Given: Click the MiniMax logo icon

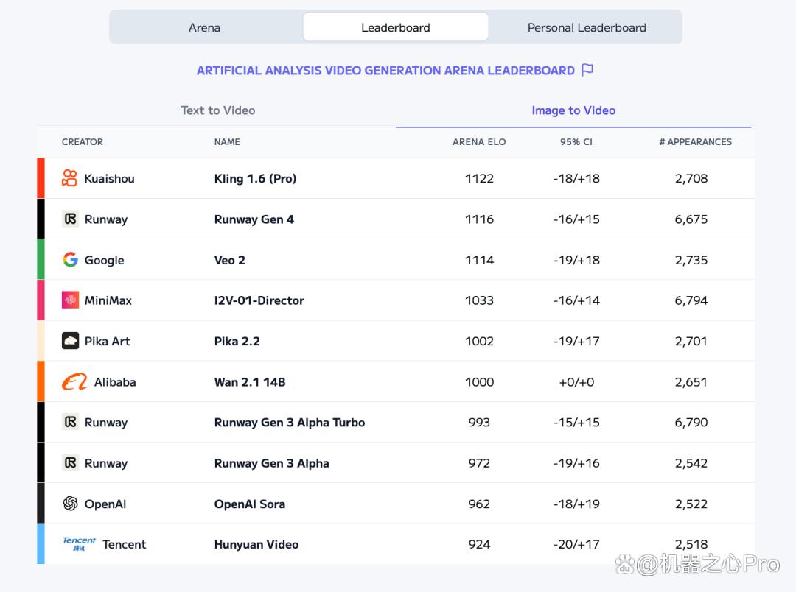Looking at the screenshot, I should tap(70, 300).
